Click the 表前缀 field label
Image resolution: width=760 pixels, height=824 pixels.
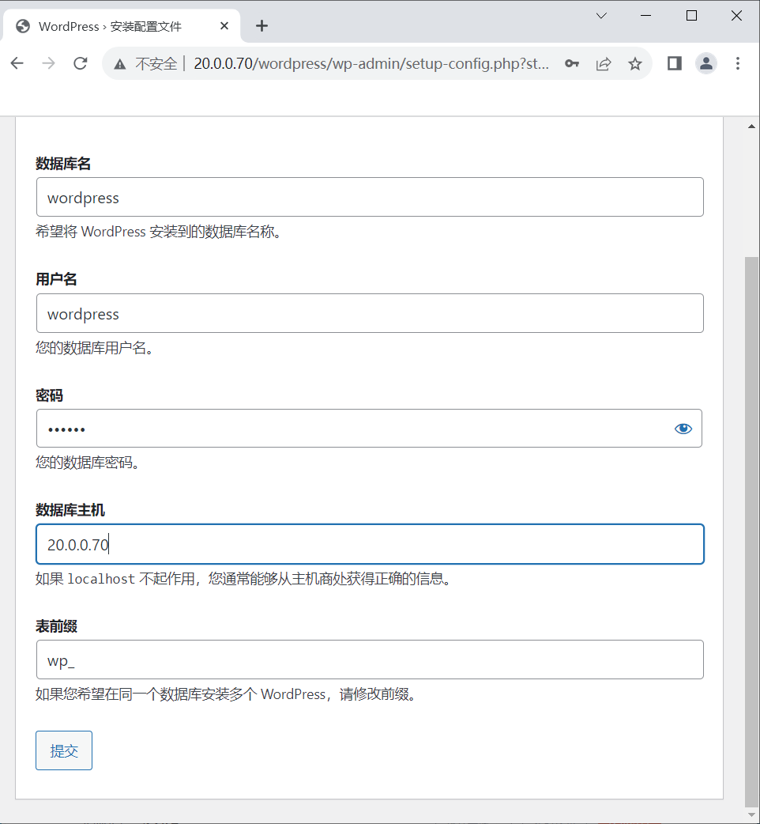[56, 626]
